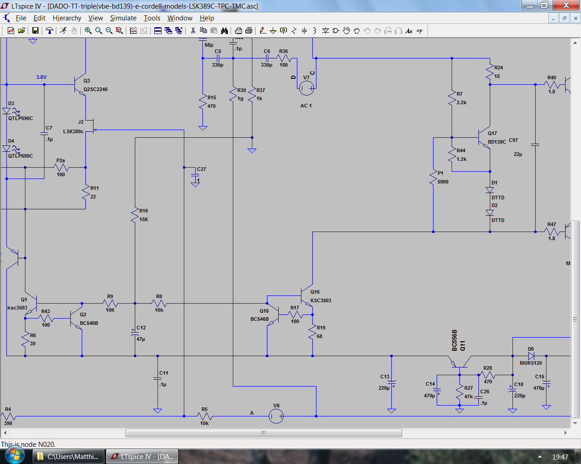581x464 pixels.
Task: Click the horizontal scrollbar thumb
Action: point(263,433)
